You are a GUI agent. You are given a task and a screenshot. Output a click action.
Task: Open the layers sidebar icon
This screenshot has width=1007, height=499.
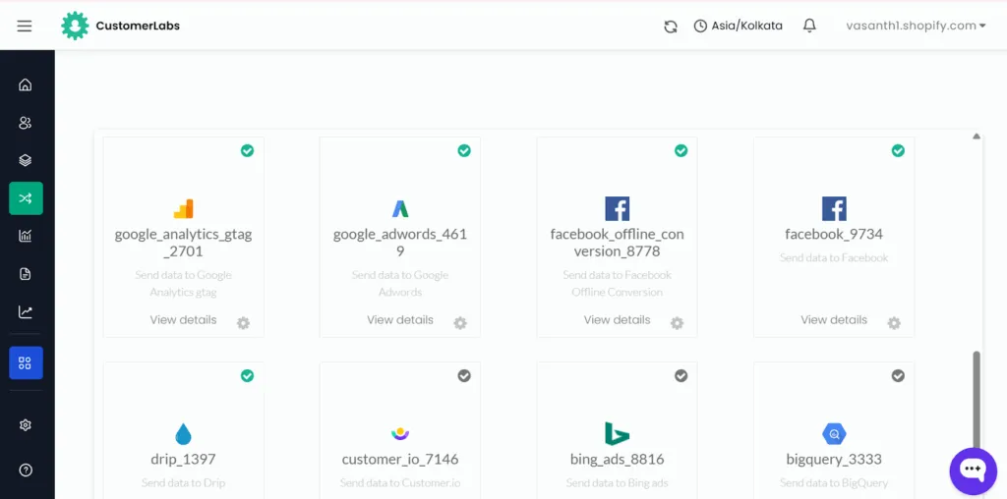(x=25, y=160)
